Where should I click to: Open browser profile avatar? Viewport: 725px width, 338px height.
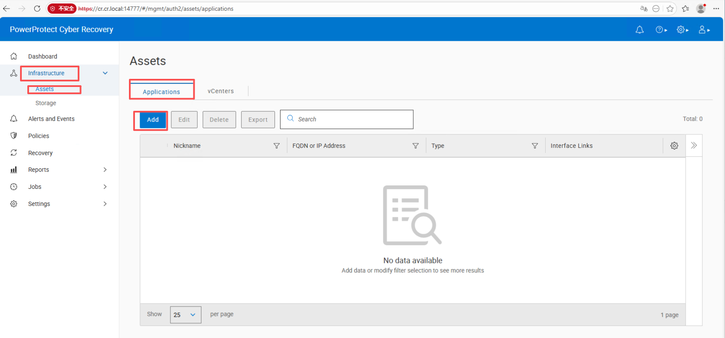point(701,9)
